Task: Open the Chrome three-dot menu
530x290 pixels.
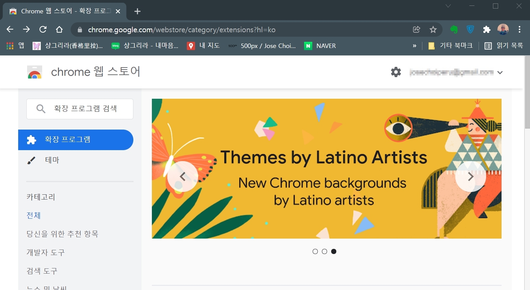Action: click(520, 29)
